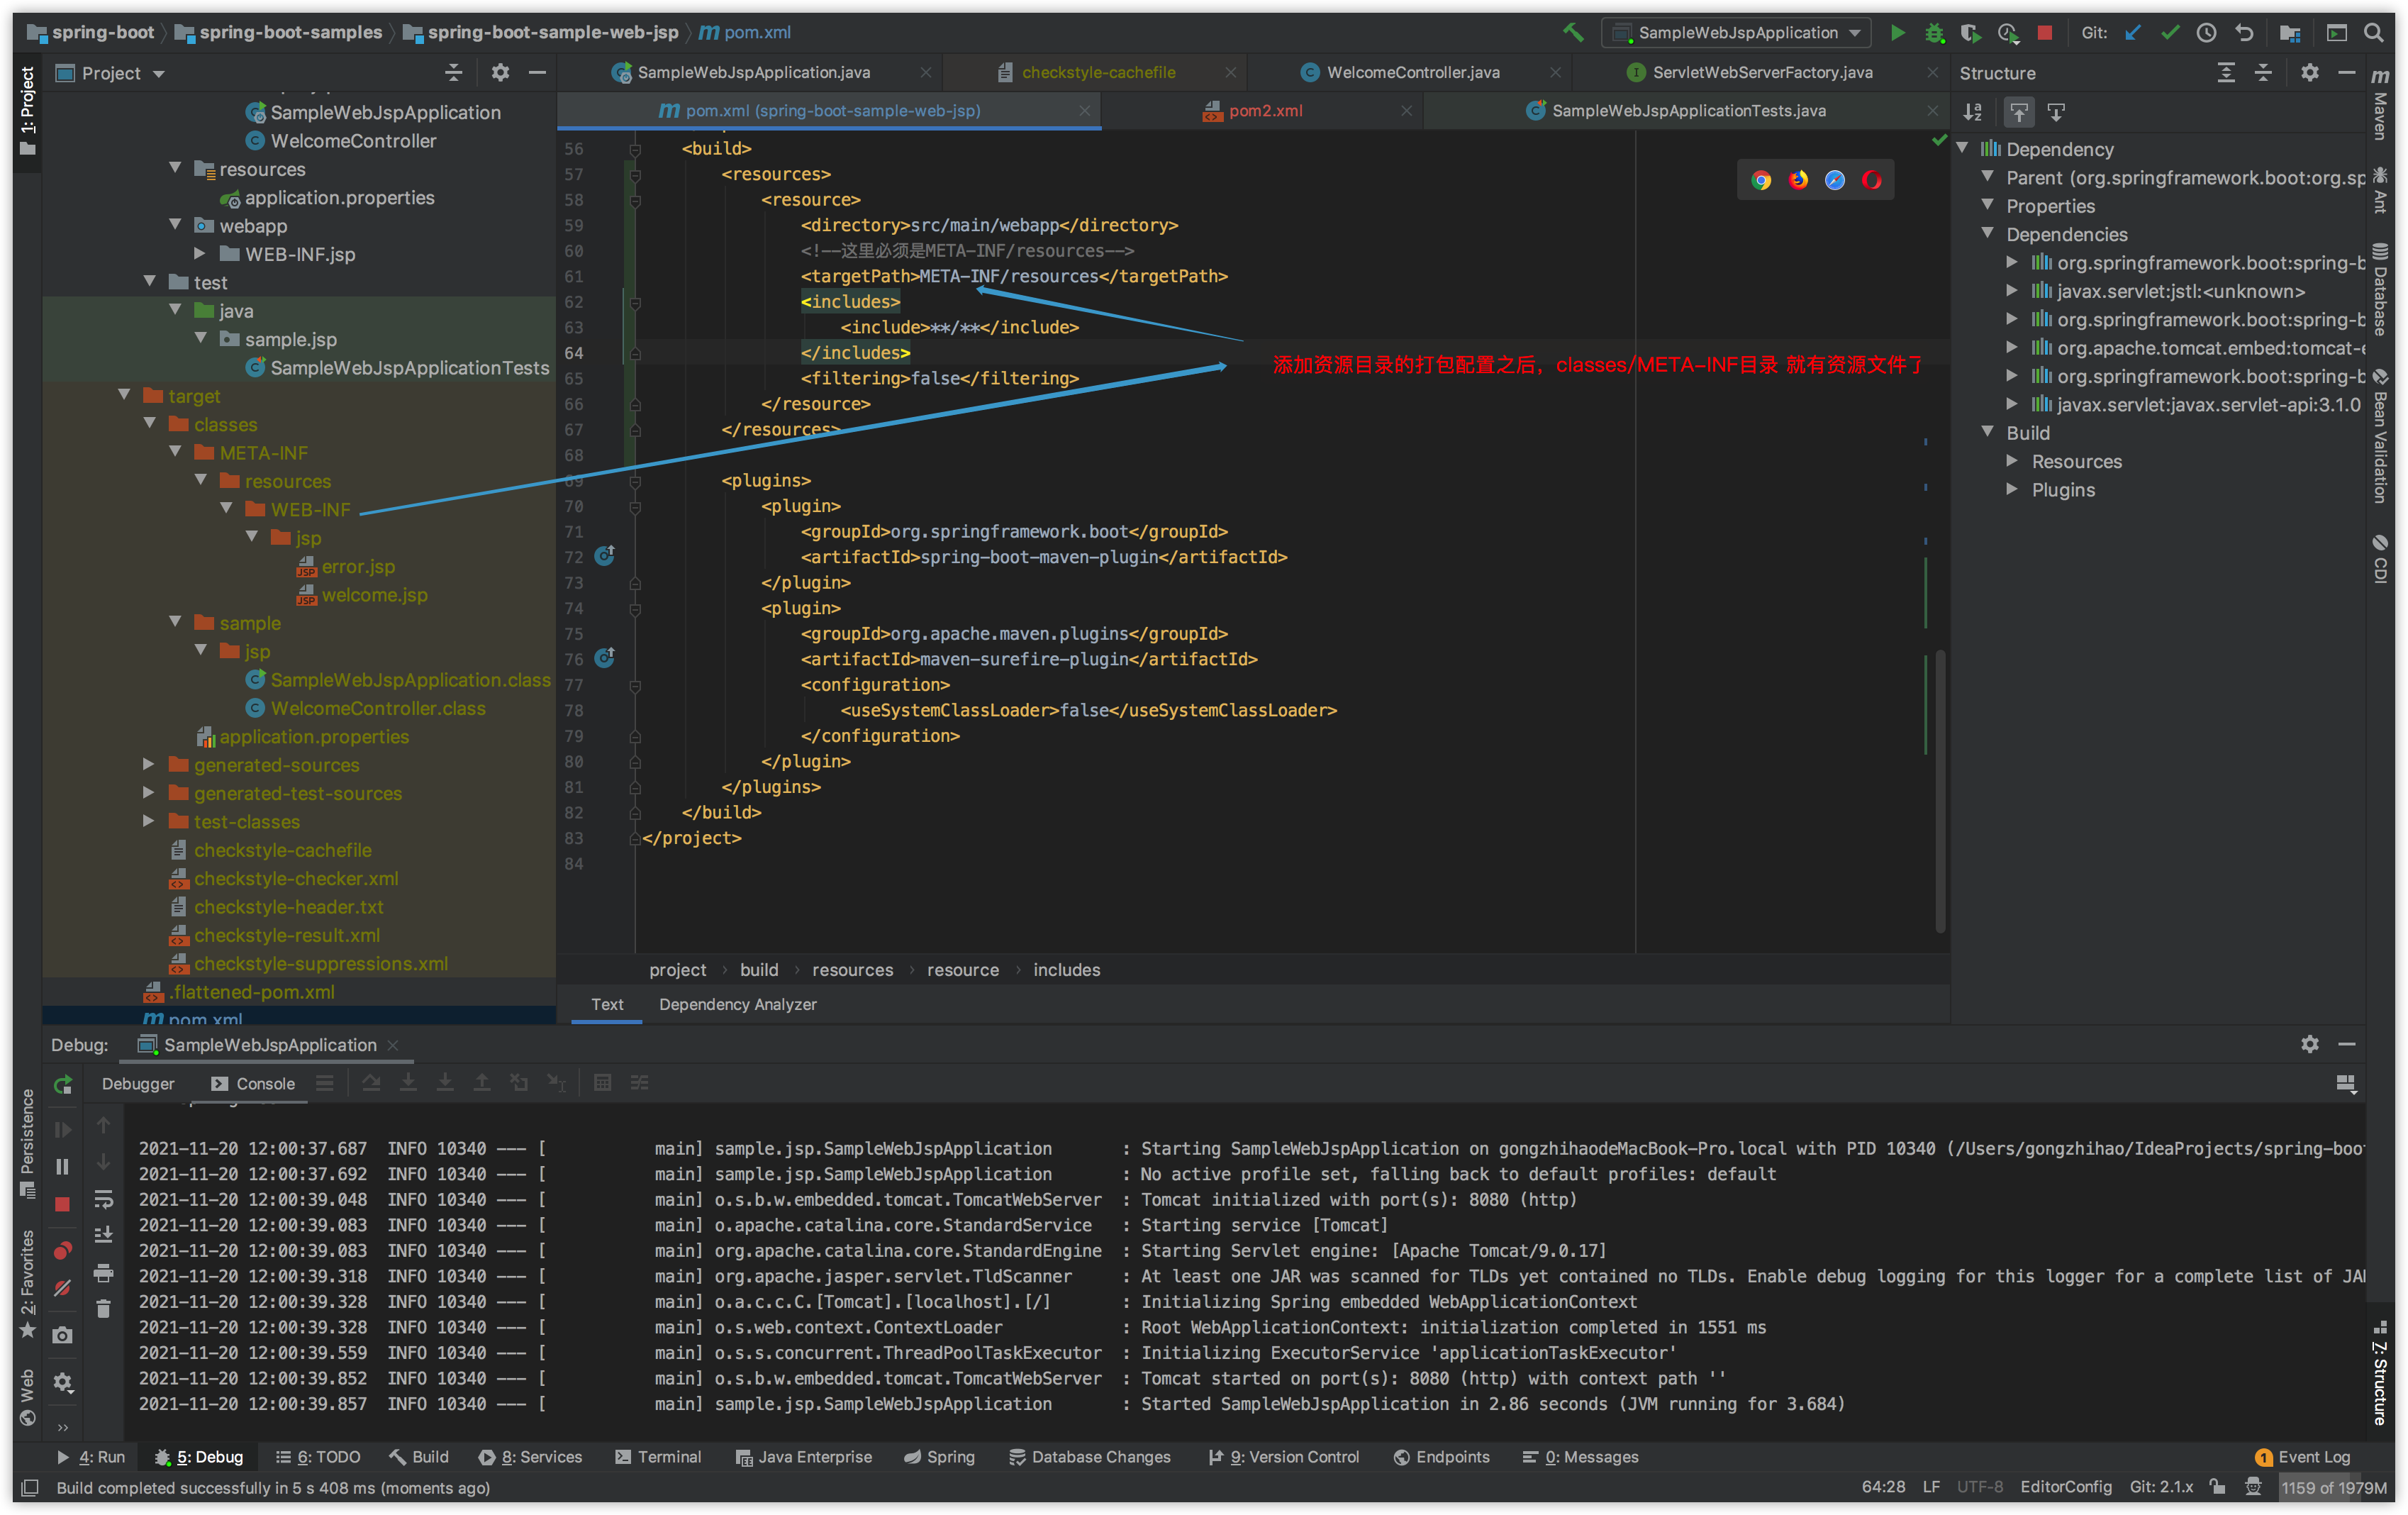Expand the Plugins node in Structure
Image resolution: width=2408 pixels, height=1515 pixels.
pyautogui.click(x=2012, y=489)
